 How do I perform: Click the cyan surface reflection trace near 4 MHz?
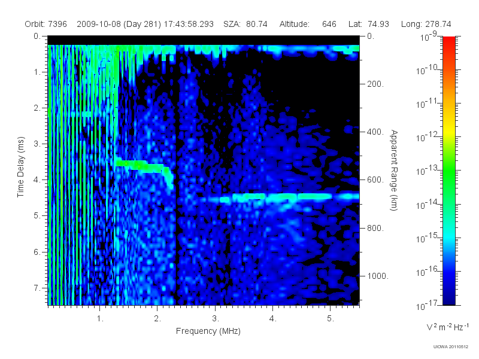point(280,198)
